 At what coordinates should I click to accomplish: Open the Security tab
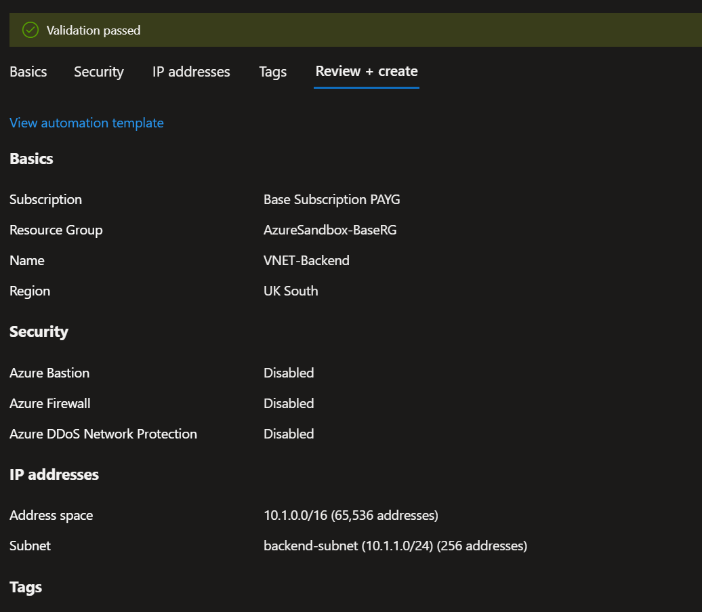[99, 72]
